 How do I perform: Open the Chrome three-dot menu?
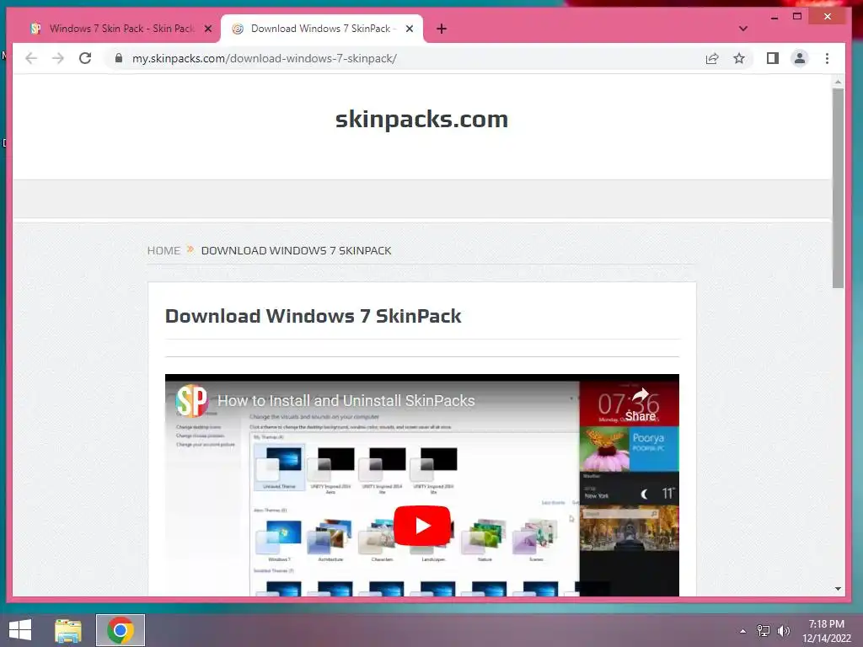point(827,58)
